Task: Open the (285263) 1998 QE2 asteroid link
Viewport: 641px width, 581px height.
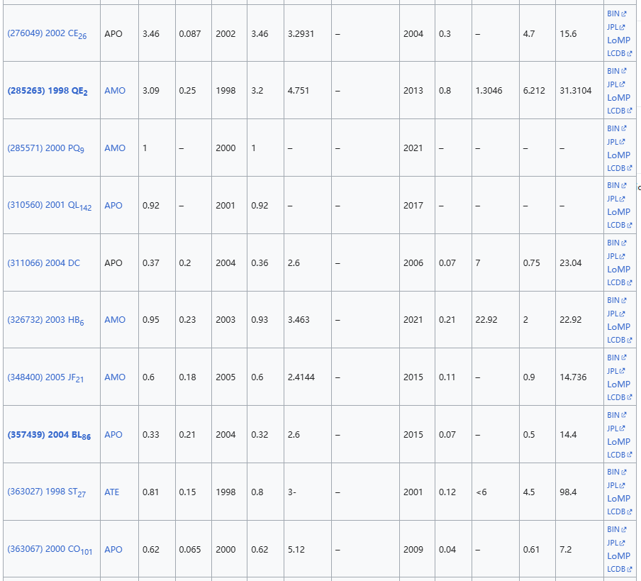Action: tap(47, 92)
